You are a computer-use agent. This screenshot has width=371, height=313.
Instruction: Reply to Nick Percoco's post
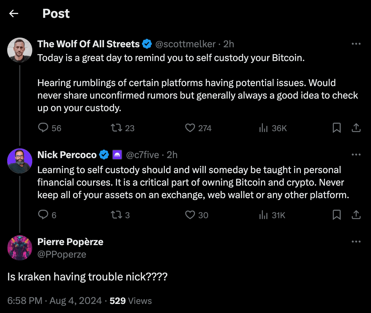pos(43,215)
